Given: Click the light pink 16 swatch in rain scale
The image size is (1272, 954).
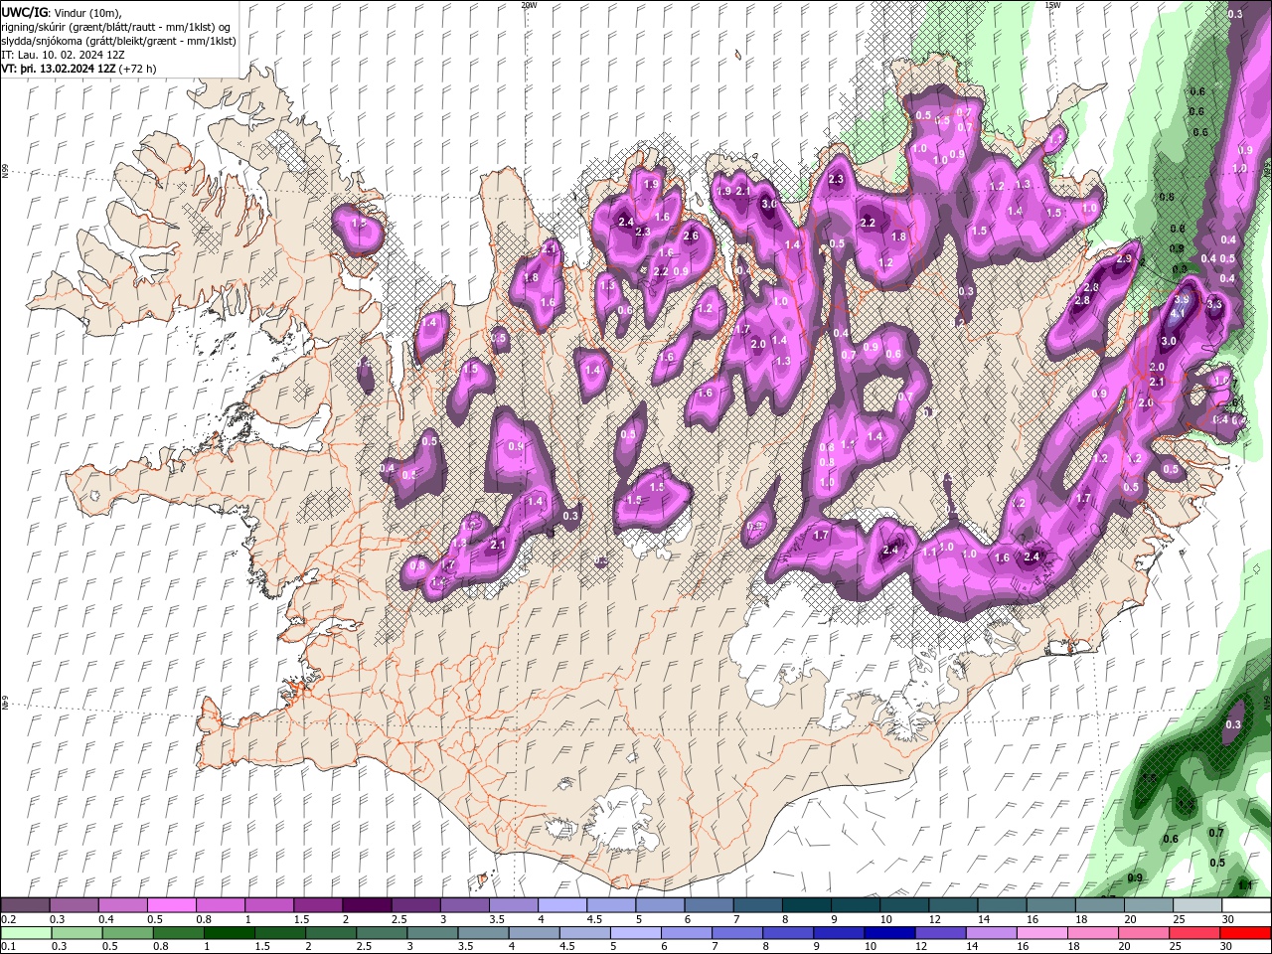Looking at the screenshot, I should pos(1042,932).
